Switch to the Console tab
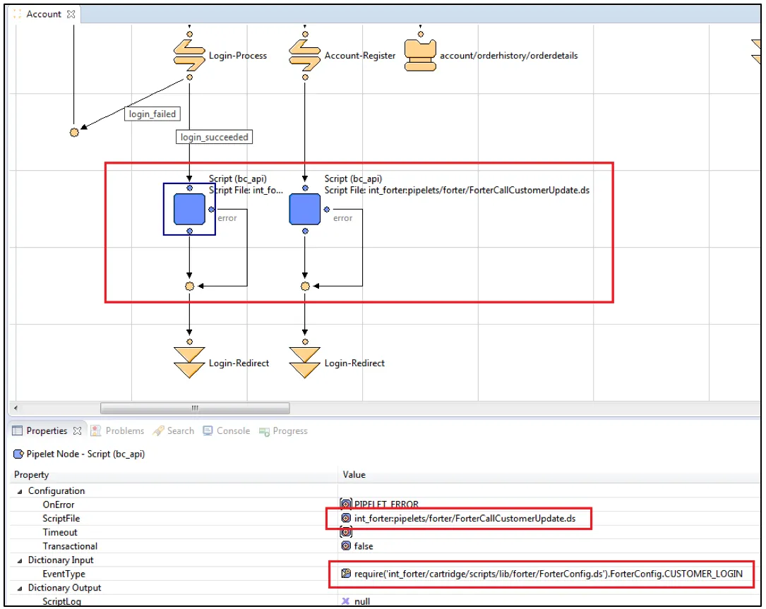Screen dimensions: 766x609 pos(226,430)
